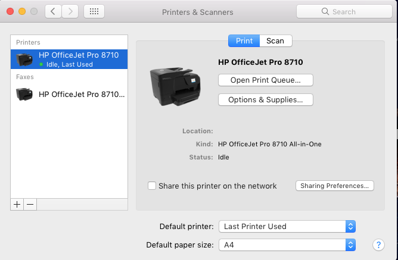Screen dimensions: 398x260
Task: Open Print Queue button
Action: (266, 80)
